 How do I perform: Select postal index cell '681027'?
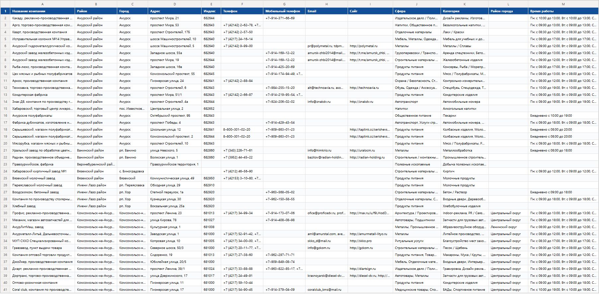(x=211, y=220)
